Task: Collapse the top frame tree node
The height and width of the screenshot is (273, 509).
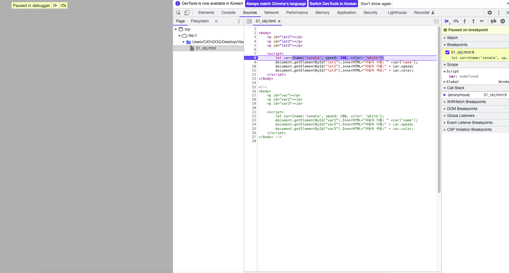Action: click(x=176, y=29)
